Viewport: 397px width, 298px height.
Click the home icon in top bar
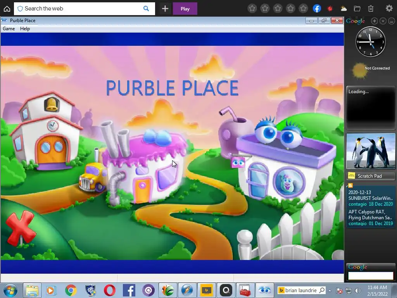pos(7,9)
